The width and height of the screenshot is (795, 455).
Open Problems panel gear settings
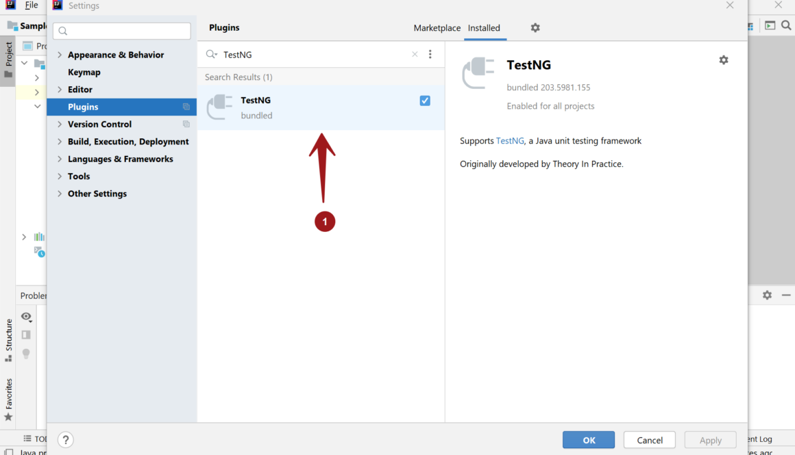point(767,295)
